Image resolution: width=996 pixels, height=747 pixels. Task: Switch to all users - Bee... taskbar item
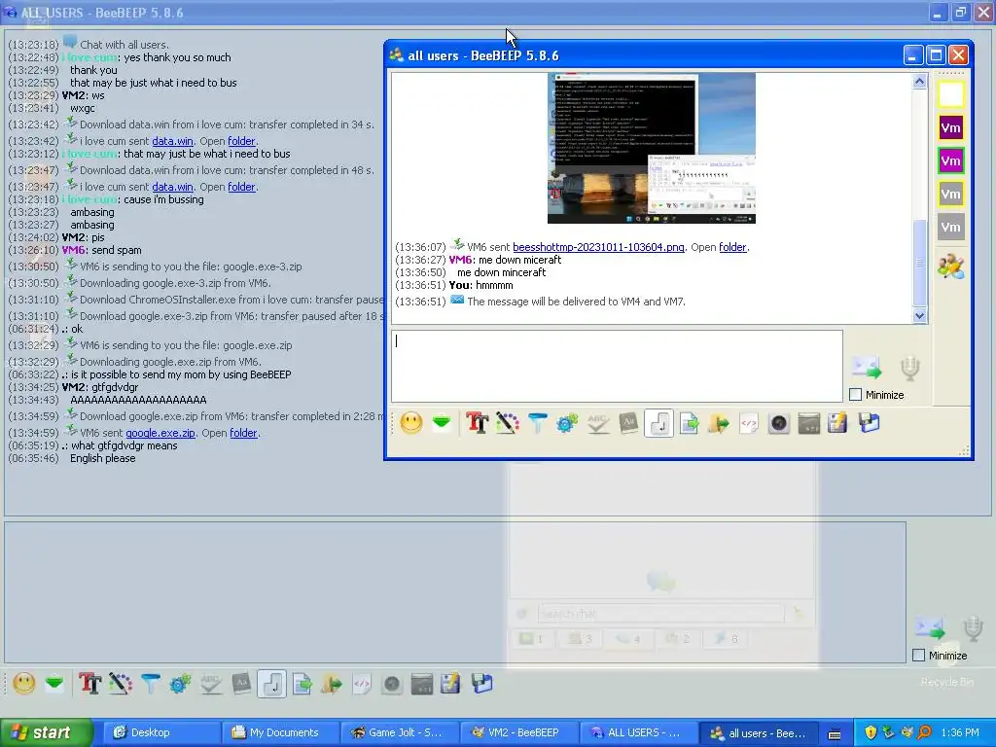click(757, 732)
